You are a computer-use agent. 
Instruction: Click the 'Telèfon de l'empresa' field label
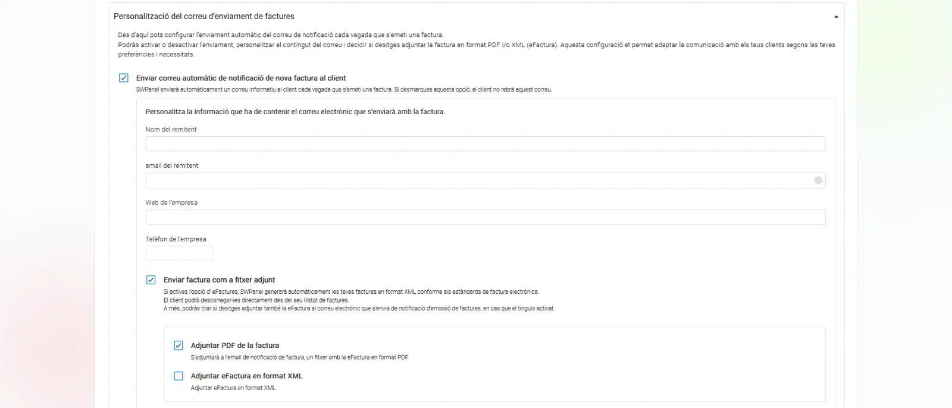(x=176, y=239)
